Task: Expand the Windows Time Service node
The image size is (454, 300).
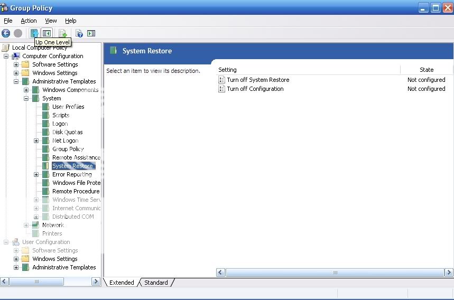Action: pos(36,200)
